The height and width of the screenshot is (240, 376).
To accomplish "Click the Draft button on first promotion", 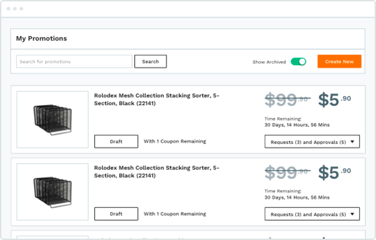I will (x=116, y=142).
